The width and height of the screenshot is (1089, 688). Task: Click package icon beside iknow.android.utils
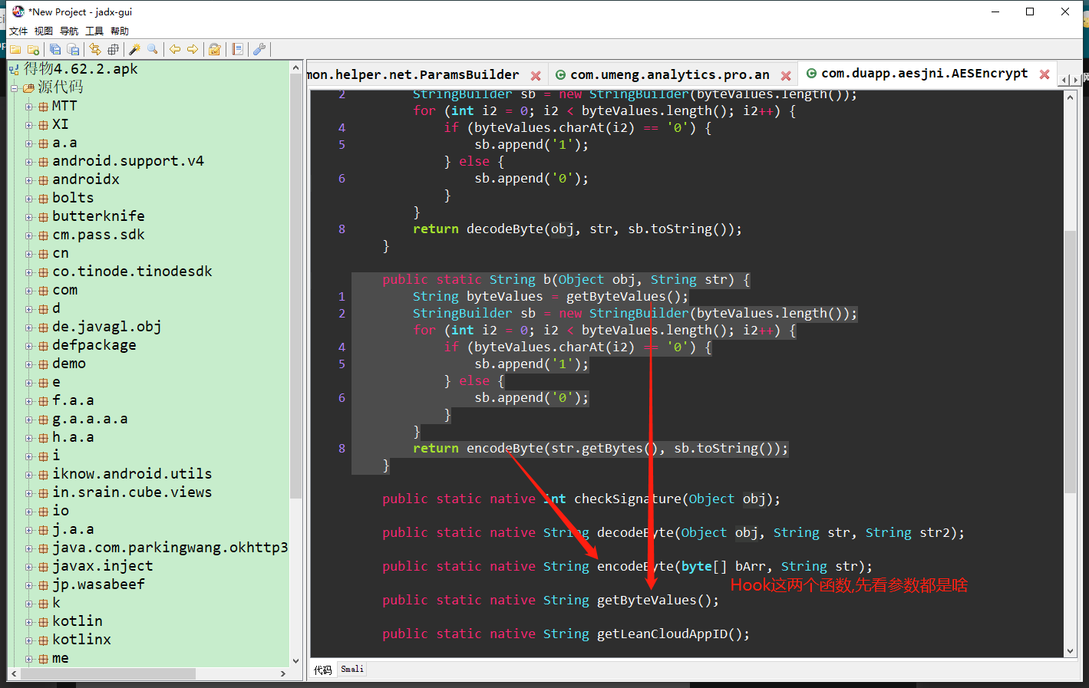(x=43, y=475)
